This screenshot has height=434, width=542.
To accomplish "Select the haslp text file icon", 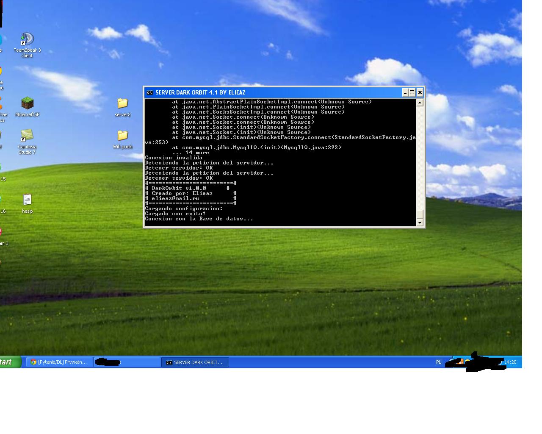I will point(27,203).
